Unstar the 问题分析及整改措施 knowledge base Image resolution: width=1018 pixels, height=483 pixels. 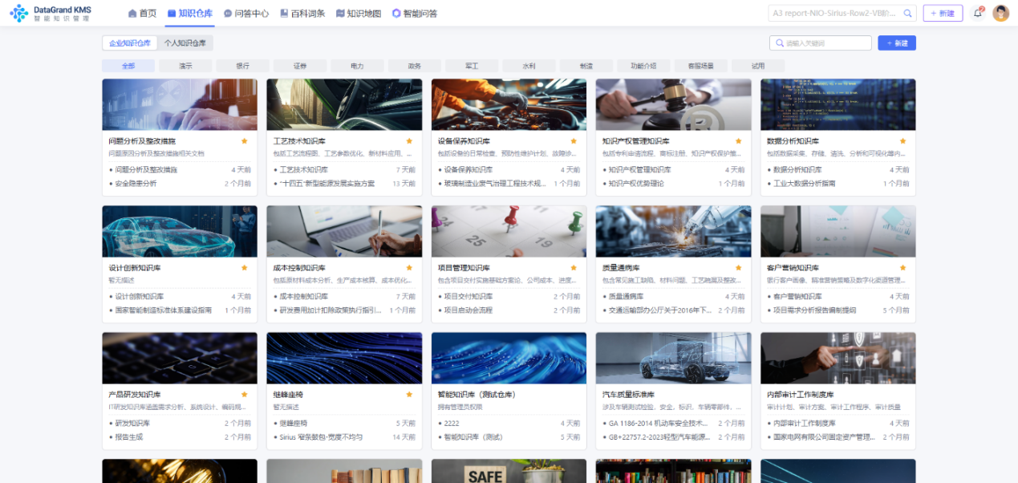245,140
